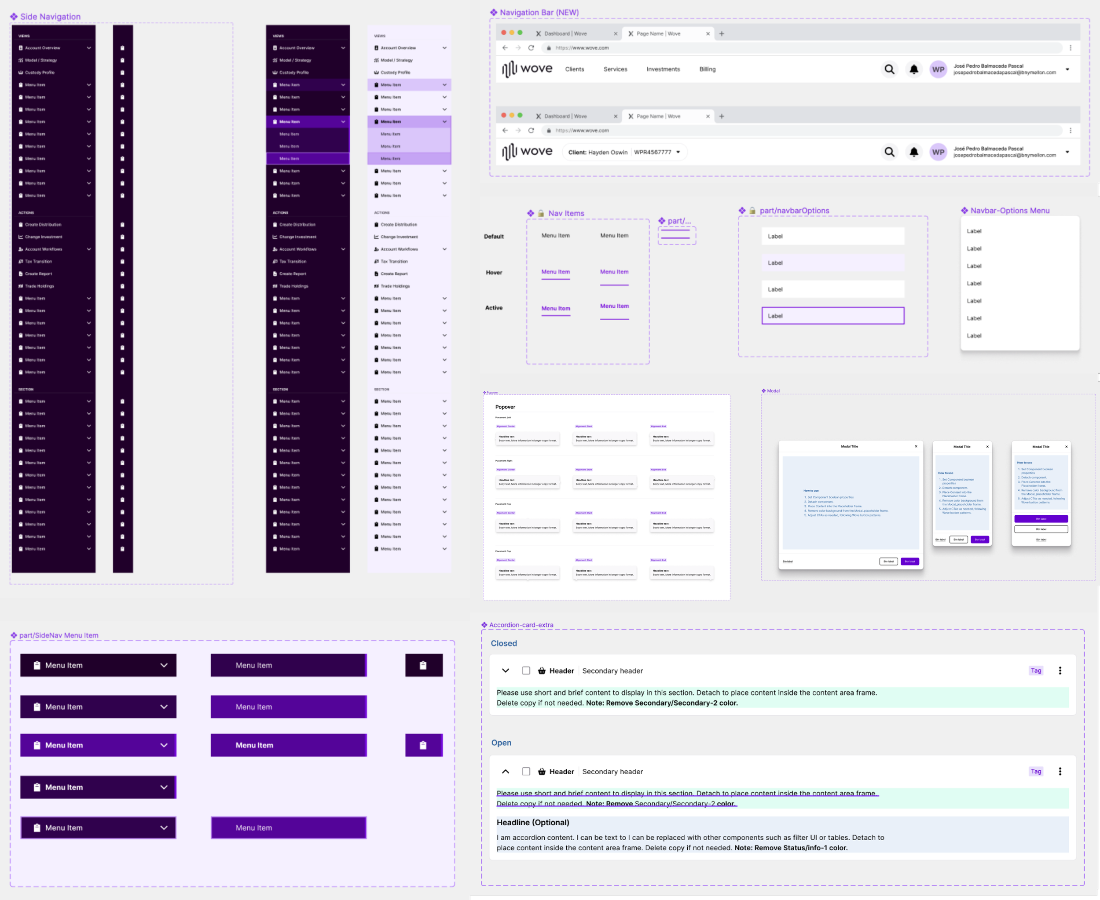Open kebab menu on Closed accordion card
The height and width of the screenshot is (900, 1100).
(1060, 670)
